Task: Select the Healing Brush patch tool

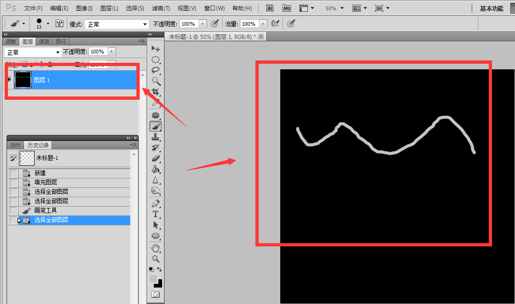Action: (x=156, y=115)
